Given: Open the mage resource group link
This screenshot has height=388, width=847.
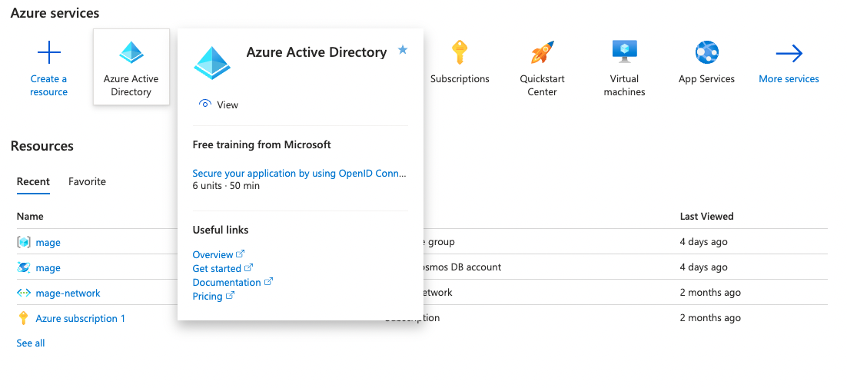Looking at the screenshot, I should click(x=48, y=242).
